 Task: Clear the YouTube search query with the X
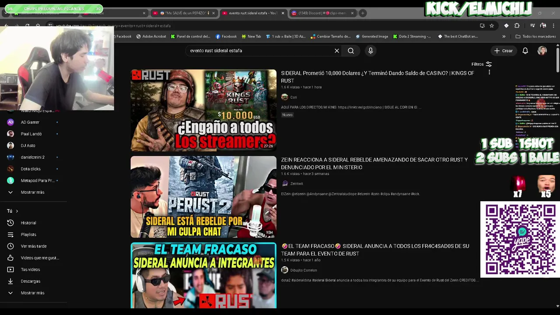tap(337, 51)
